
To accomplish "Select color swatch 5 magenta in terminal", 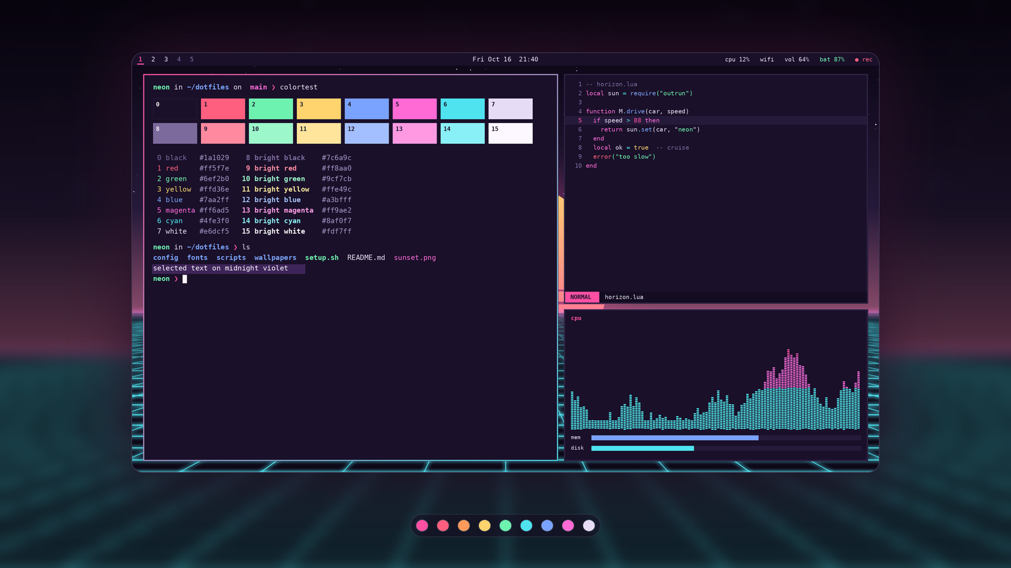I will tap(415, 109).
